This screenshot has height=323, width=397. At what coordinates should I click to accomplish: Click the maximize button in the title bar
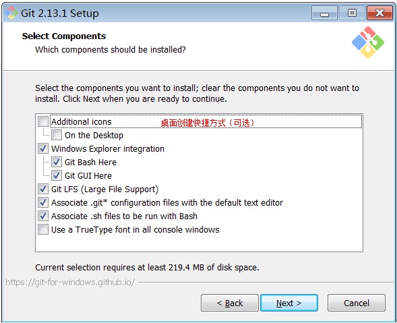pos(352,13)
